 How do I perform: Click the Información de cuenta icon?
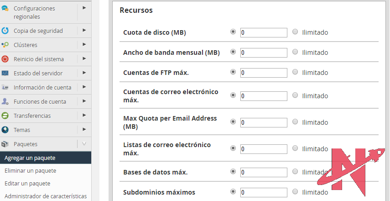point(5,87)
